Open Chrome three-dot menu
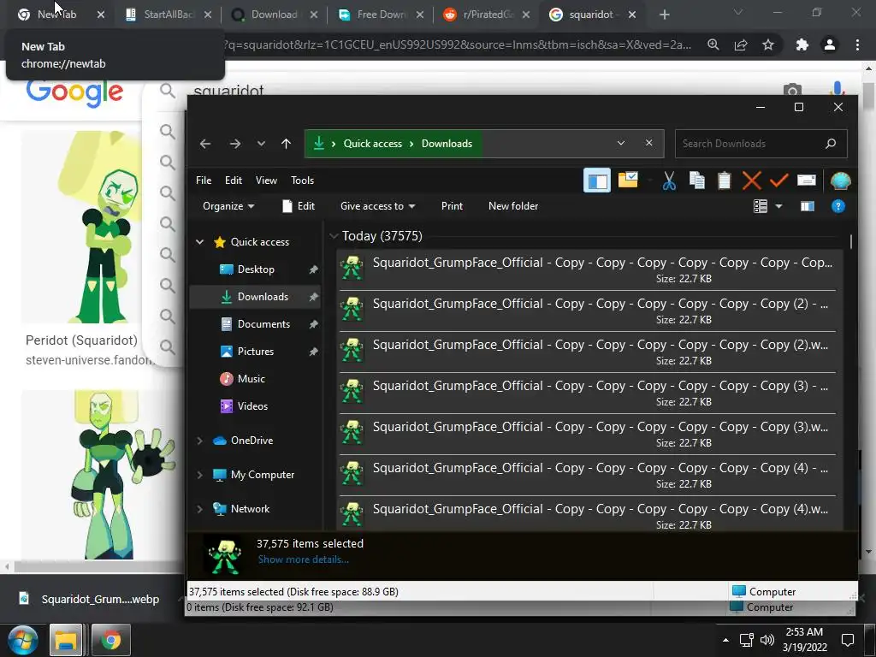Screen dimensions: 876x657 pyautogui.click(x=857, y=44)
